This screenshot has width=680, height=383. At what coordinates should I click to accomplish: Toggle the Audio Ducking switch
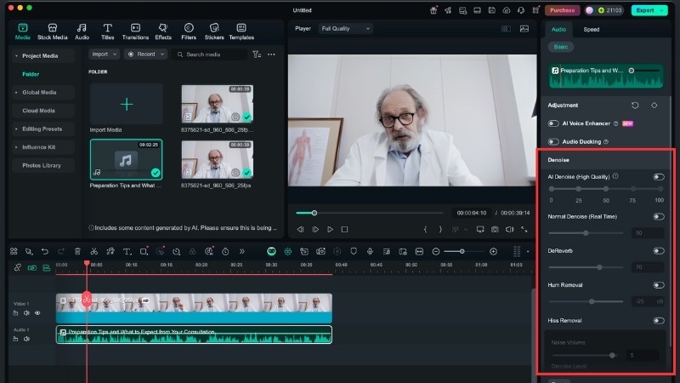pos(553,141)
